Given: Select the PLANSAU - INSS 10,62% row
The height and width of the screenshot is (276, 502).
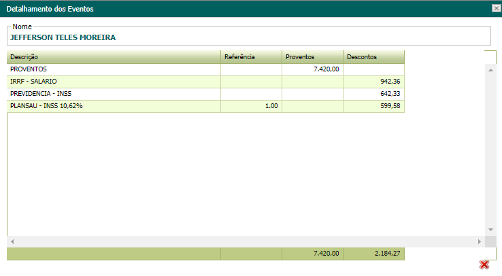Looking at the screenshot, I should pyautogui.click(x=114, y=106).
